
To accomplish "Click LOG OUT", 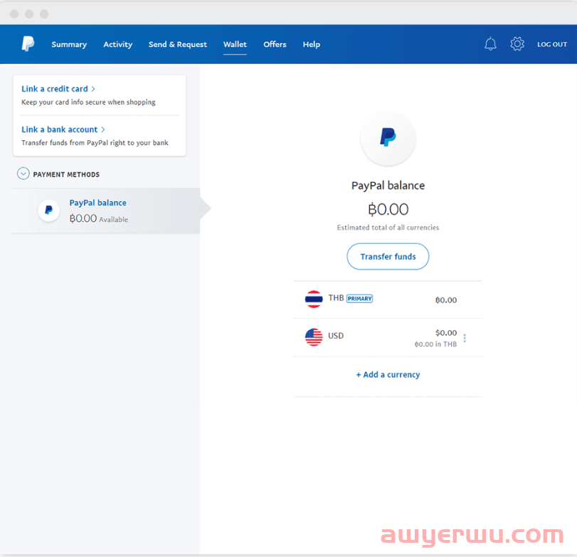I will click(552, 45).
